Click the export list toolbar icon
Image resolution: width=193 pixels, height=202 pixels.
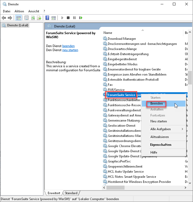39,18
